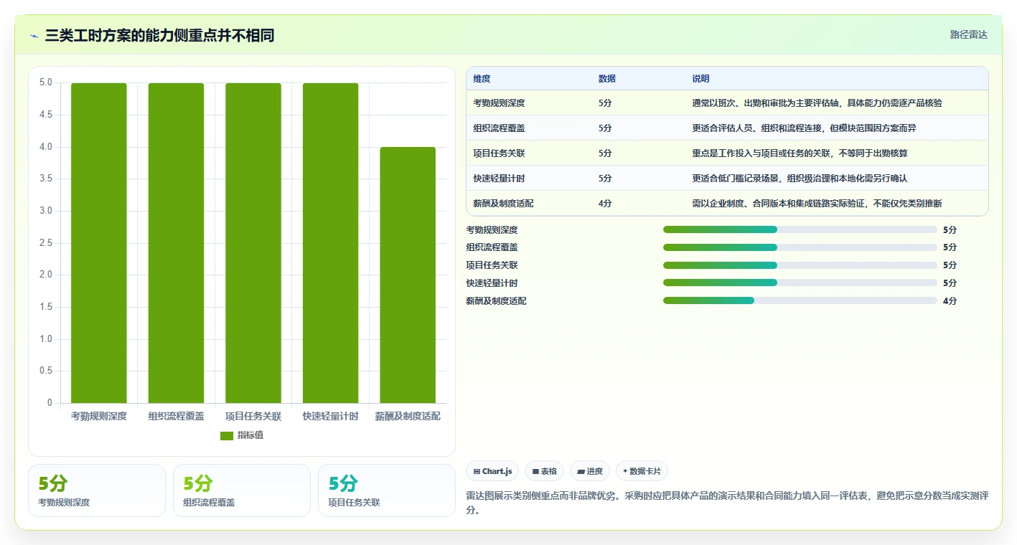Screen dimensions: 1017x545
Task: Click the title 三类工时方案的能力侧重点并不相同
Action: click(159, 35)
